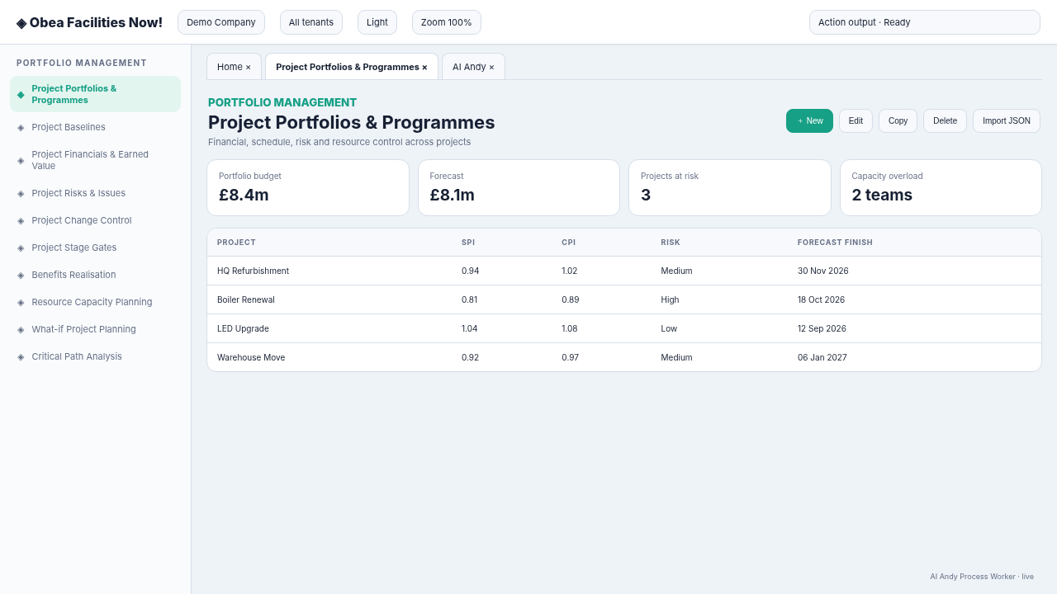Close the Home tab

[248, 68]
